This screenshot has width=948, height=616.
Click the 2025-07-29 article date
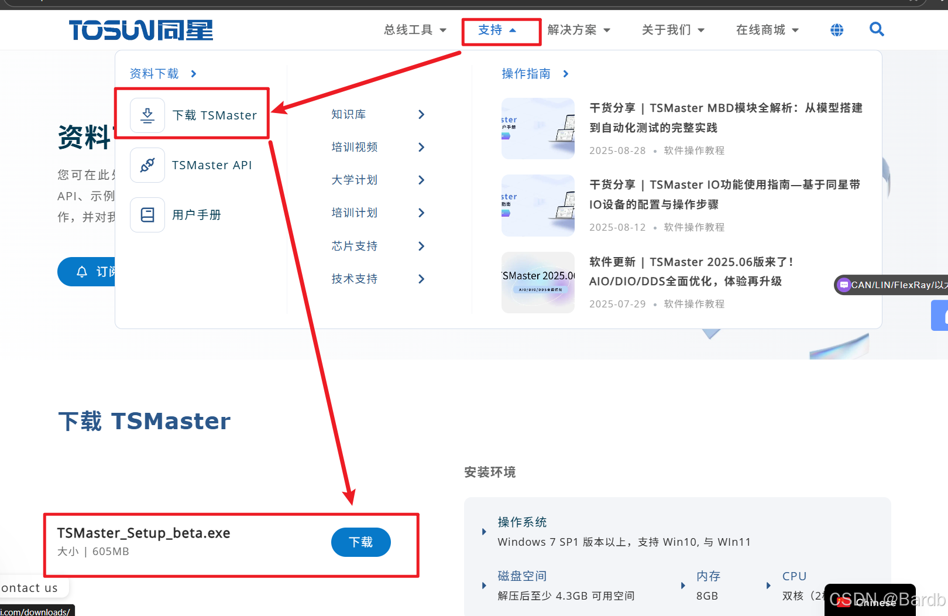617,304
